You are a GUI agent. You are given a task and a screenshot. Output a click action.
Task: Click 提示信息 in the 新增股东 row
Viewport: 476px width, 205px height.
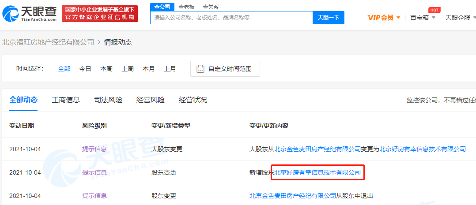point(94,172)
